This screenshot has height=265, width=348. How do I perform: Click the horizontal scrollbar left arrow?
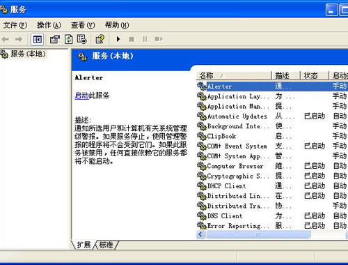pyautogui.click(x=201, y=234)
